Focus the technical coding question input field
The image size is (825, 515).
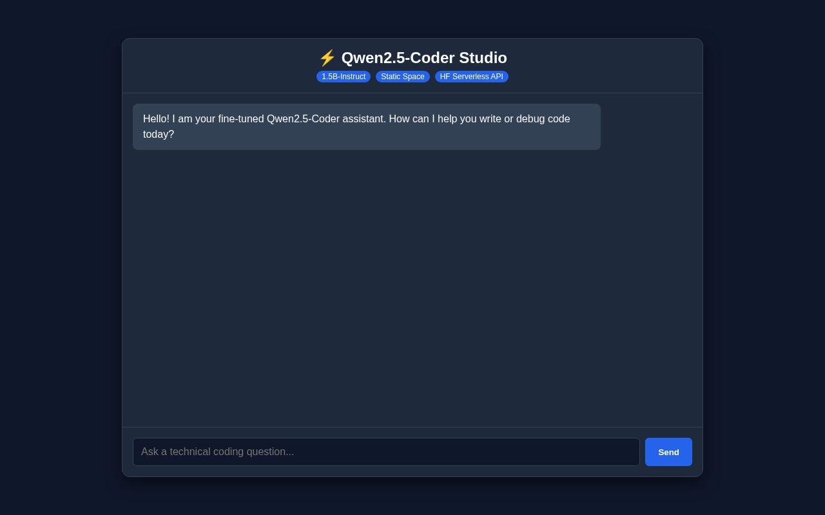[386, 452]
